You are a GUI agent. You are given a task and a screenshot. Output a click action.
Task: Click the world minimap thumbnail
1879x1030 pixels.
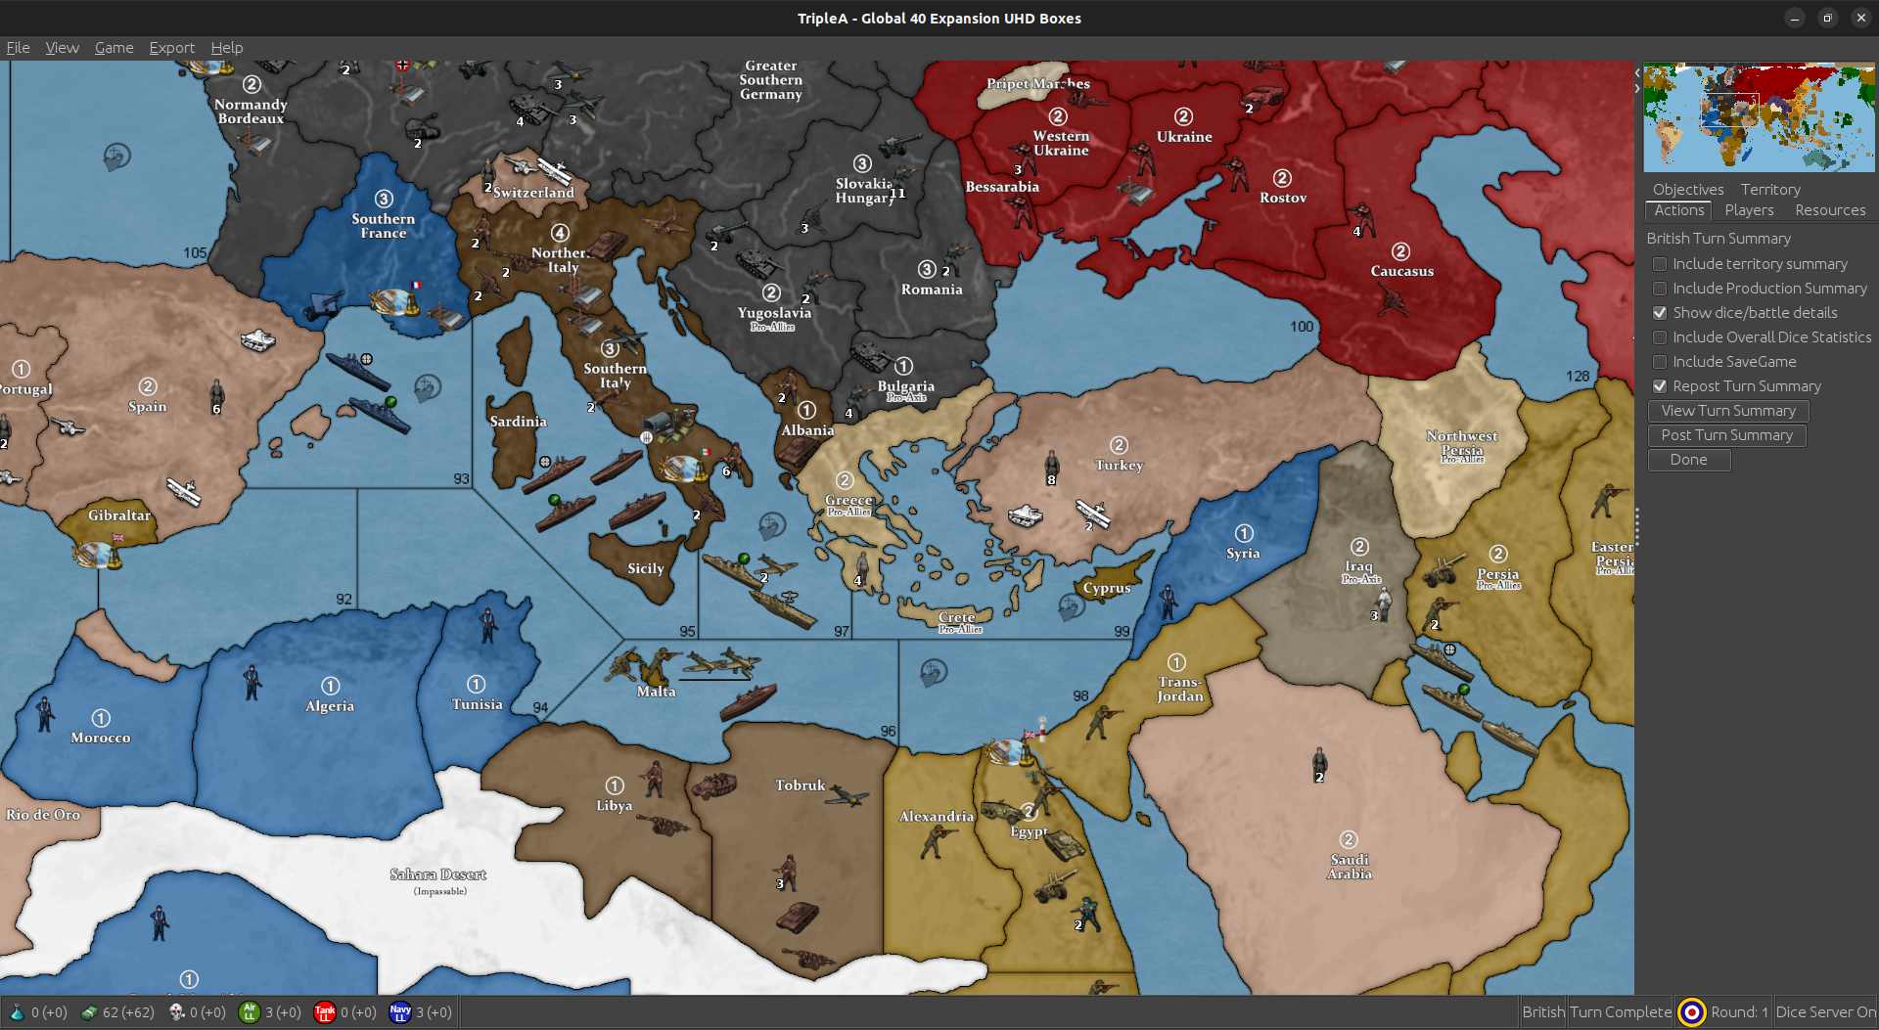pos(1759,117)
